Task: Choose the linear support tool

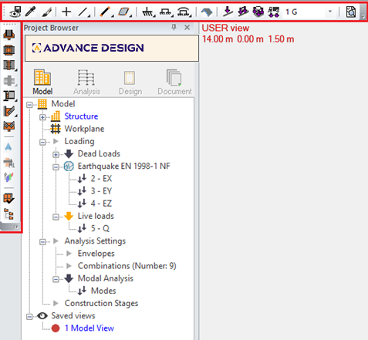Action: pyautogui.click(x=166, y=12)
